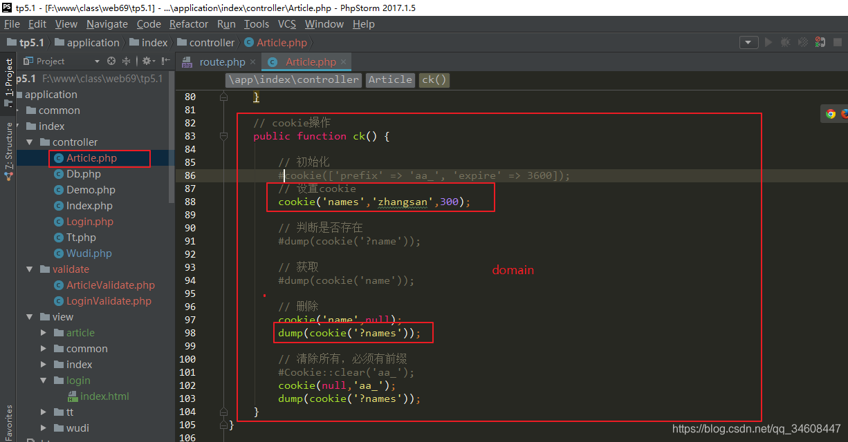
Task: Start debugging with the Debug bug icon
Action: [785, 42]
